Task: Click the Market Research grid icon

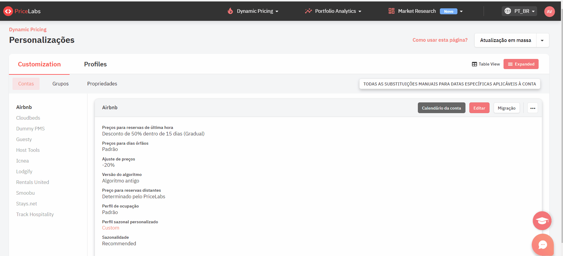Action: click(391, 11)
